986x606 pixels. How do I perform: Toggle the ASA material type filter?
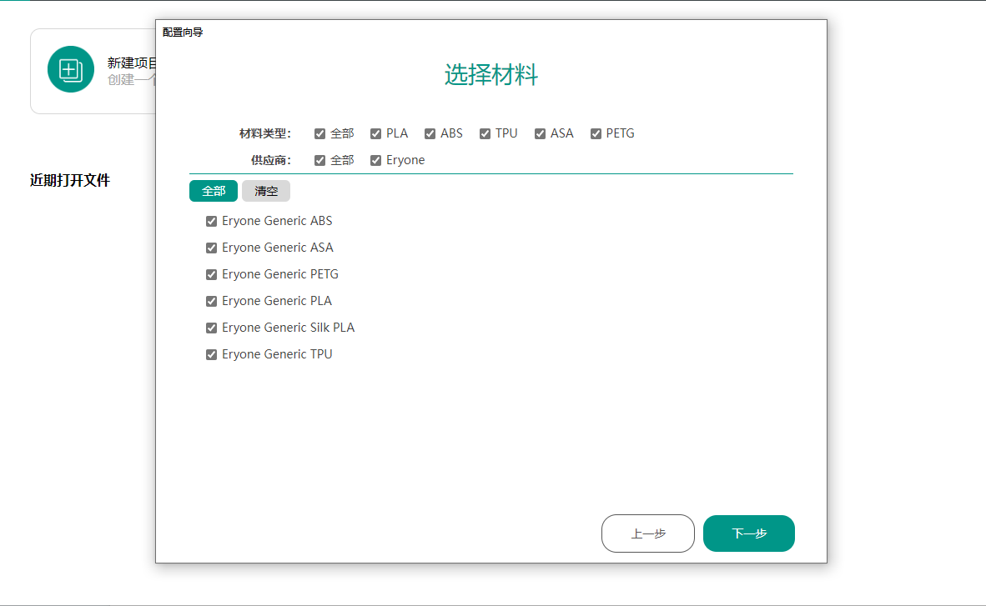[541, 133]
